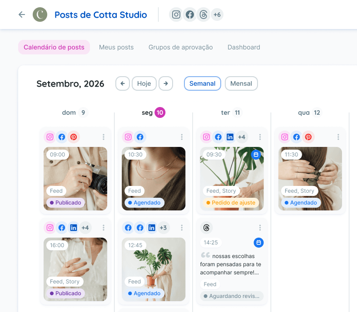357x312 pixels.
Task: Click Agendado status on 12:45 post
Action: point(144,293)
